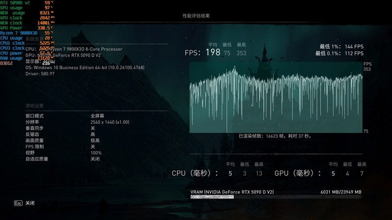The height and width of the screenshot is (220, 392).
Task: Click the 窗口模式 setting label
Action: pyautogui.click(x=34, y=116)
